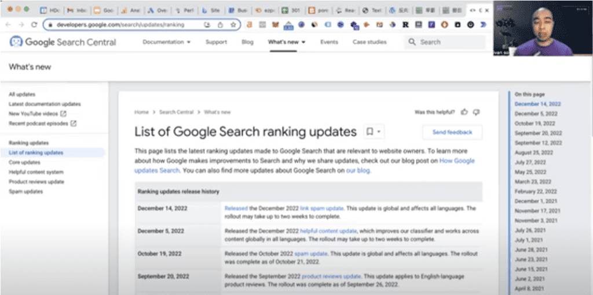Switch to the Gmail Inbox tab

point(77,10)
